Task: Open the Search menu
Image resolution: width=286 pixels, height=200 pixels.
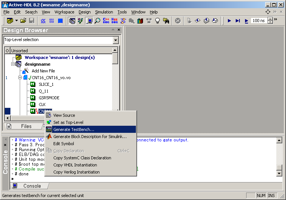Action: [x=31, y=12]
